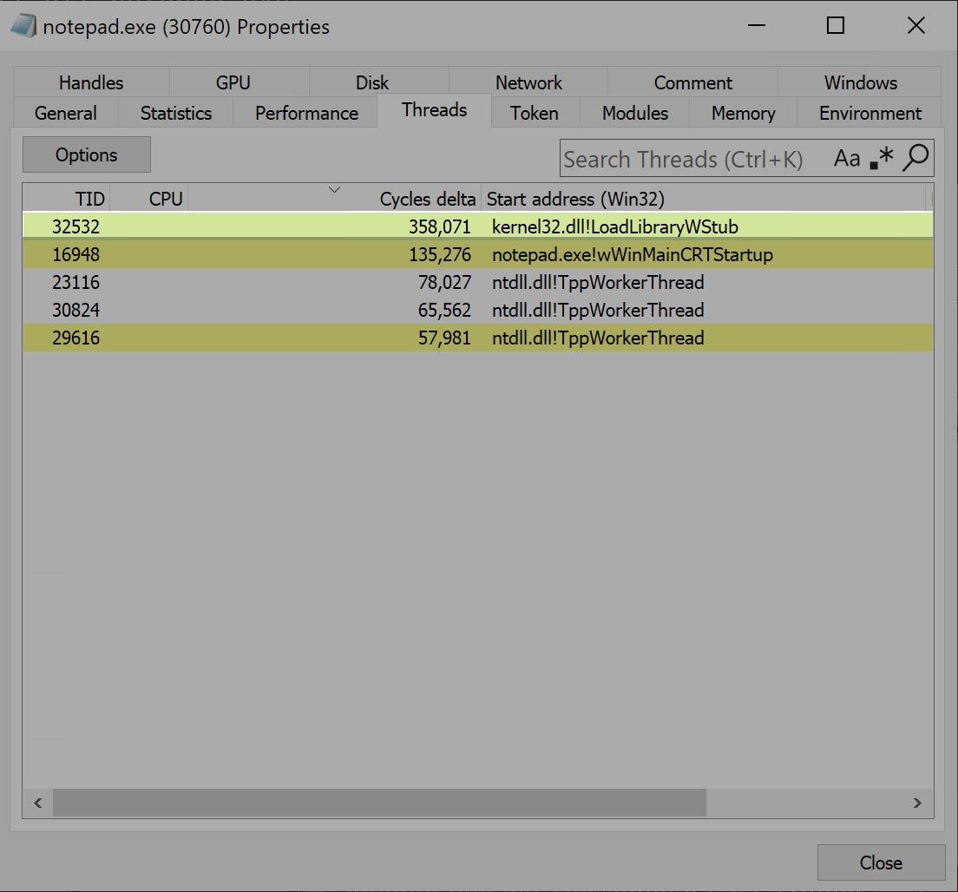Screen dimensions: 958x892
Task: Open the Options button menu
Action: (87, 154)
